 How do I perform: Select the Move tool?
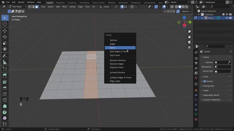5,31
